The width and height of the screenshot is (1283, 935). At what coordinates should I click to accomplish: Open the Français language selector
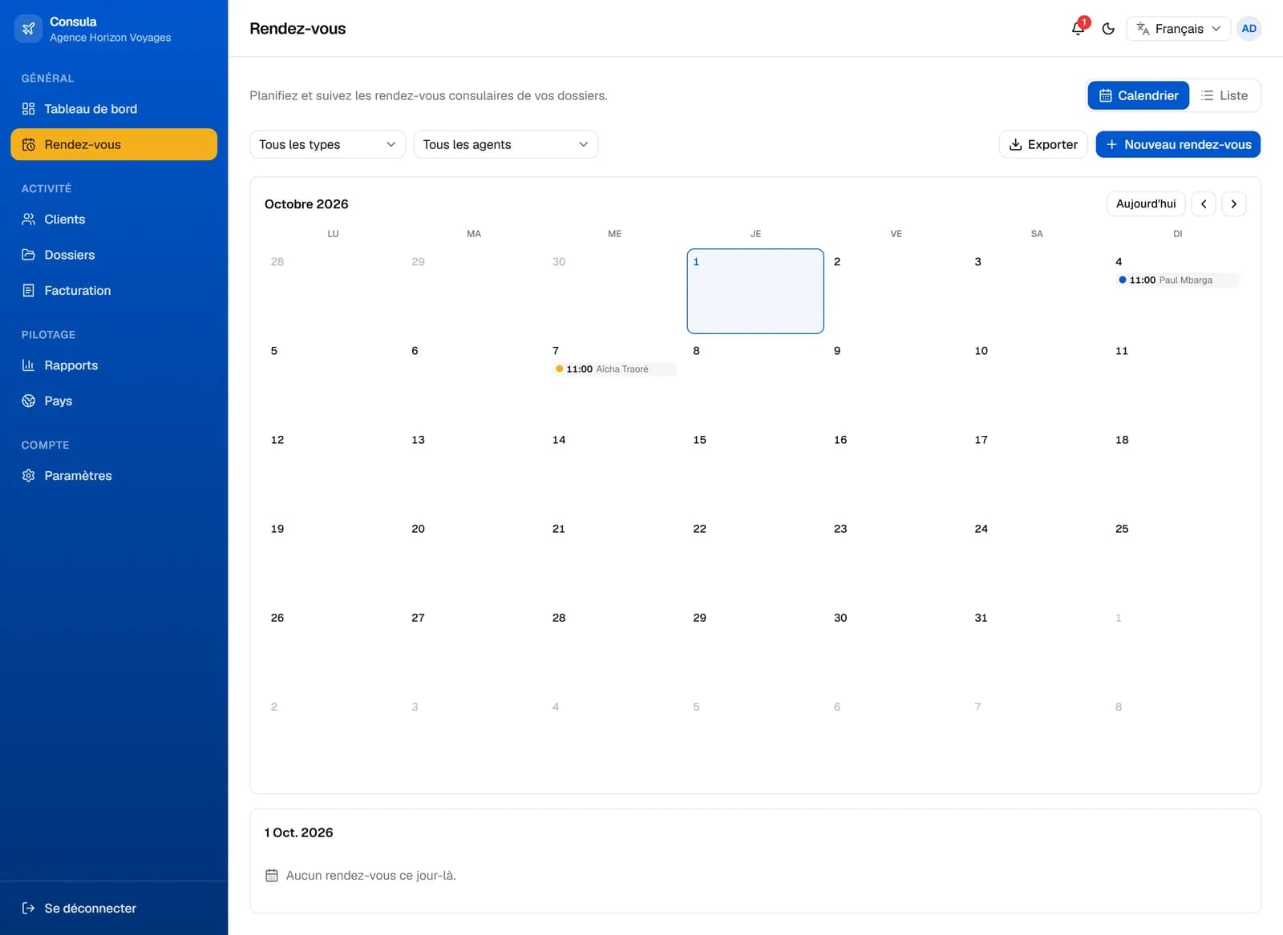click(x=1178, y=29)
